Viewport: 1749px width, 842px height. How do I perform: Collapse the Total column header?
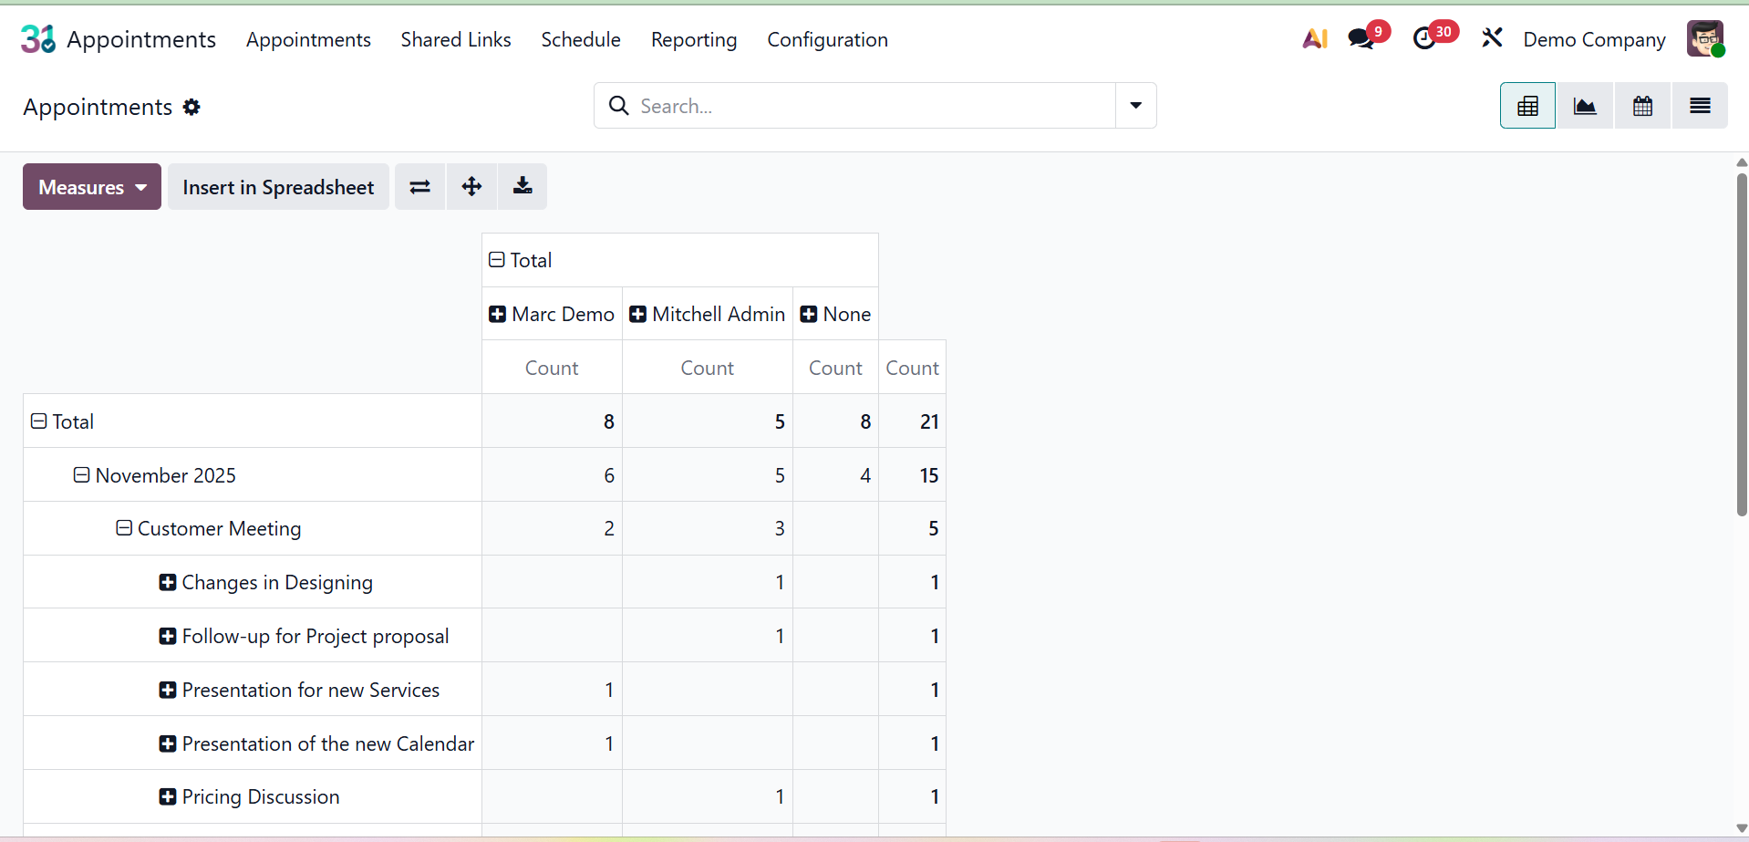click(x=497, y=260)
